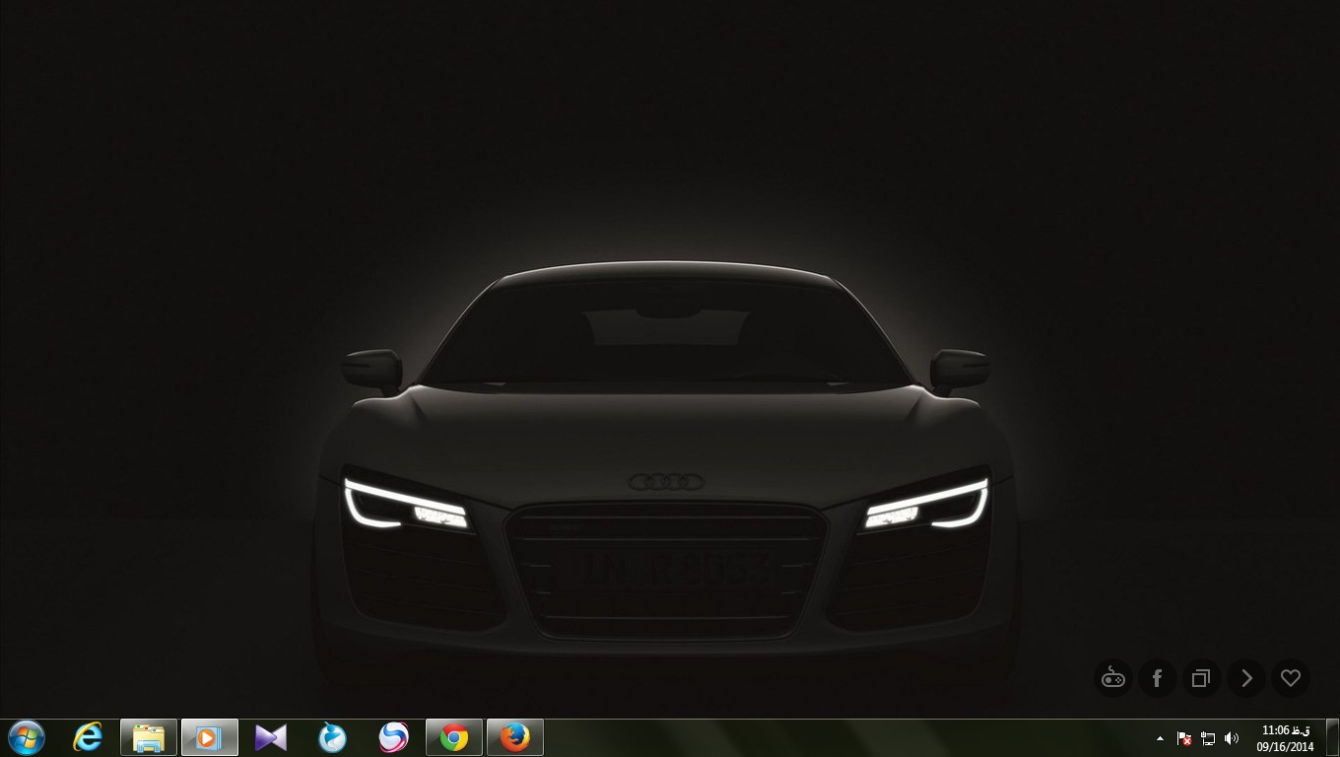Launch Internet Explorer from taskbar
Screen dimensions: 1340x757
[x=88, y=737]
